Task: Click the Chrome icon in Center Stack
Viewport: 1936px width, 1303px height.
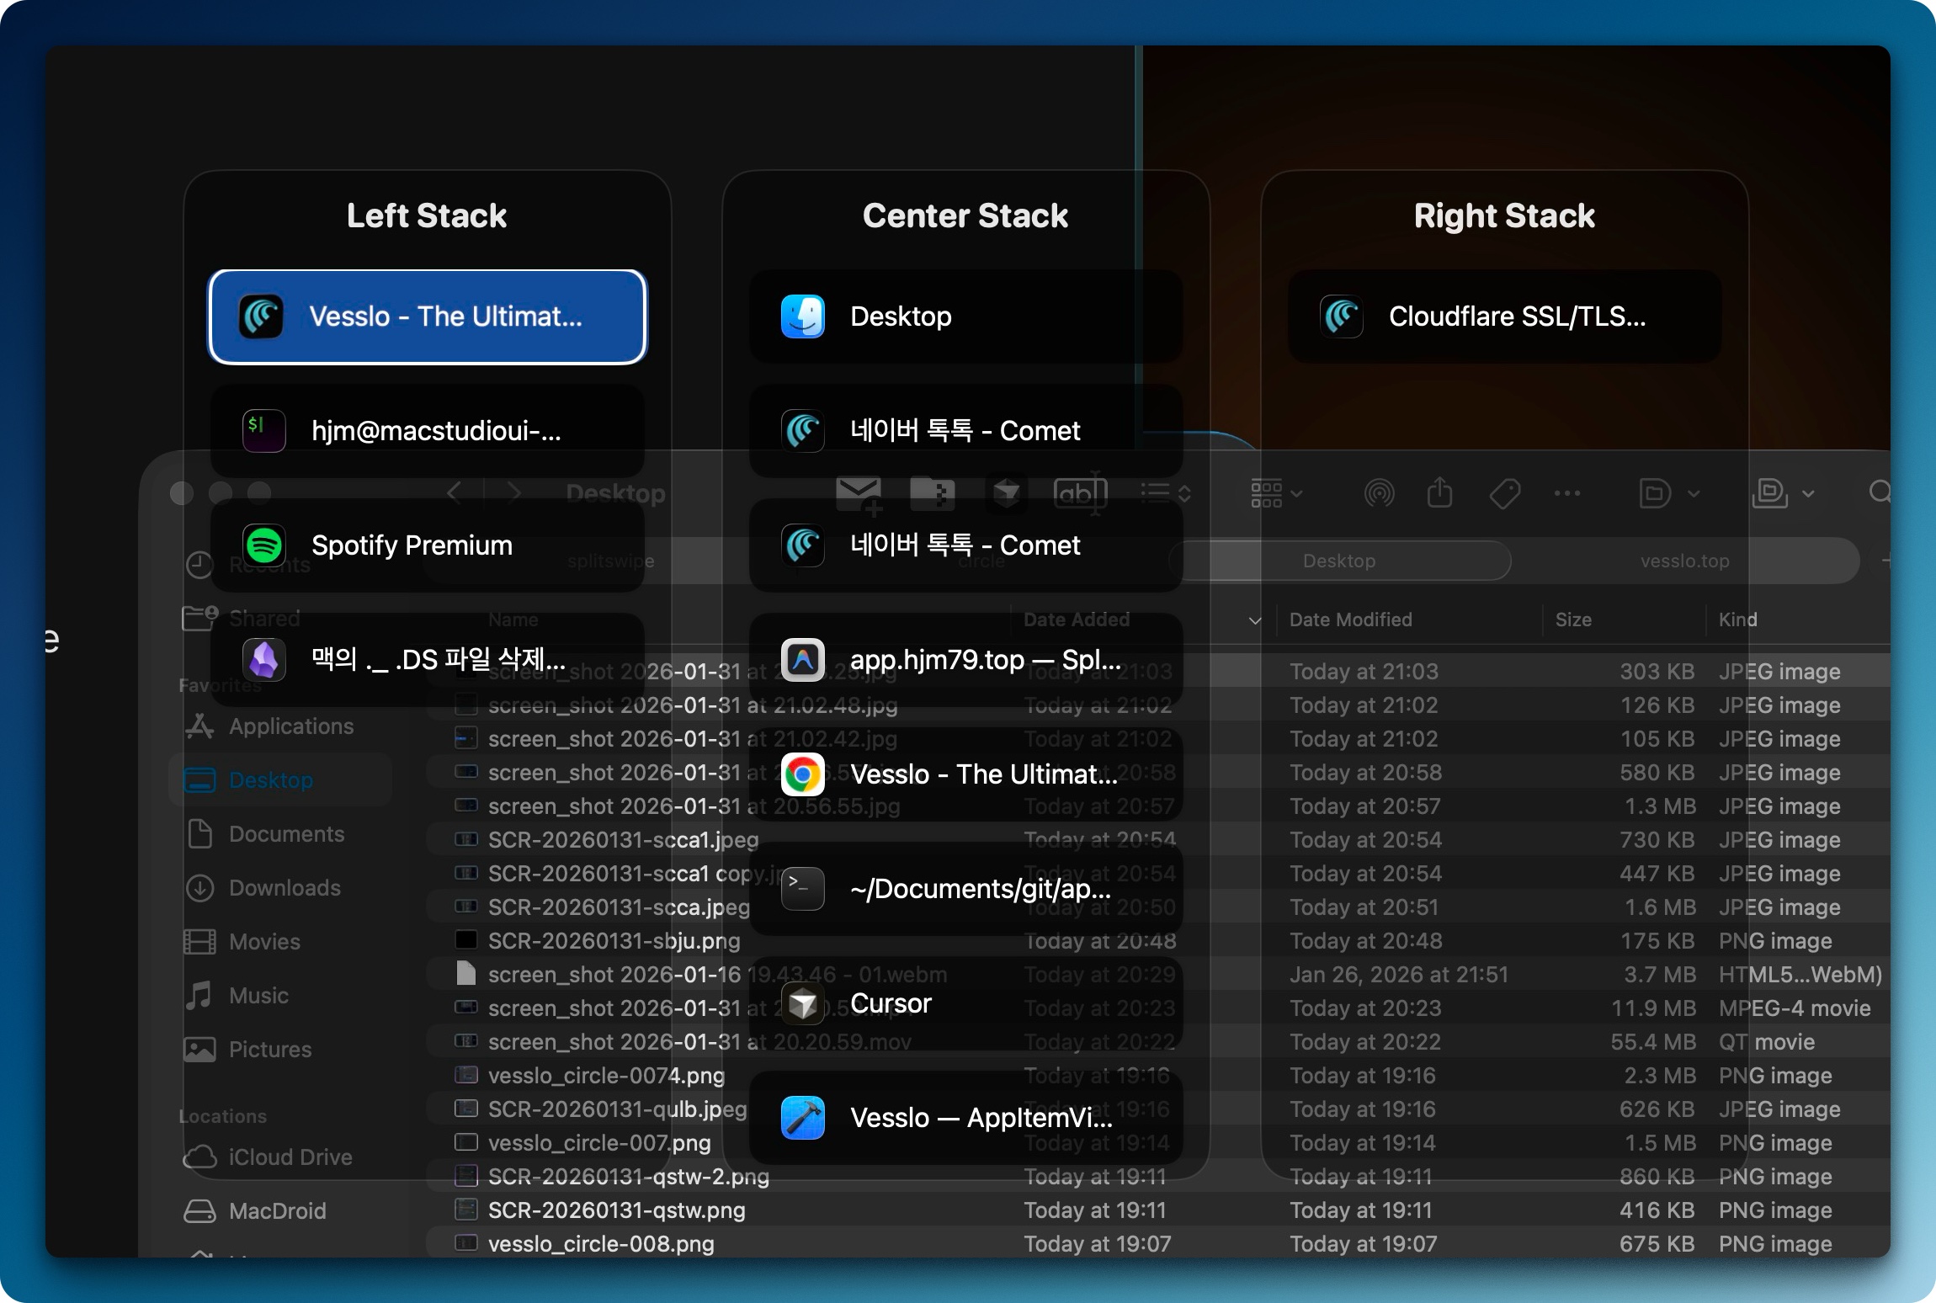Action: tap(803, 774)
